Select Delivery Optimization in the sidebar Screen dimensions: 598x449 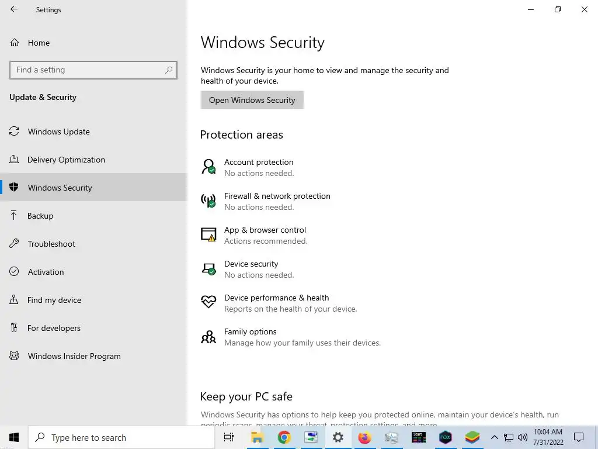93,159
